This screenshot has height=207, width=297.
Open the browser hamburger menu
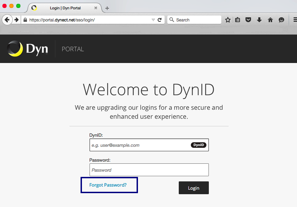[295, 20]
